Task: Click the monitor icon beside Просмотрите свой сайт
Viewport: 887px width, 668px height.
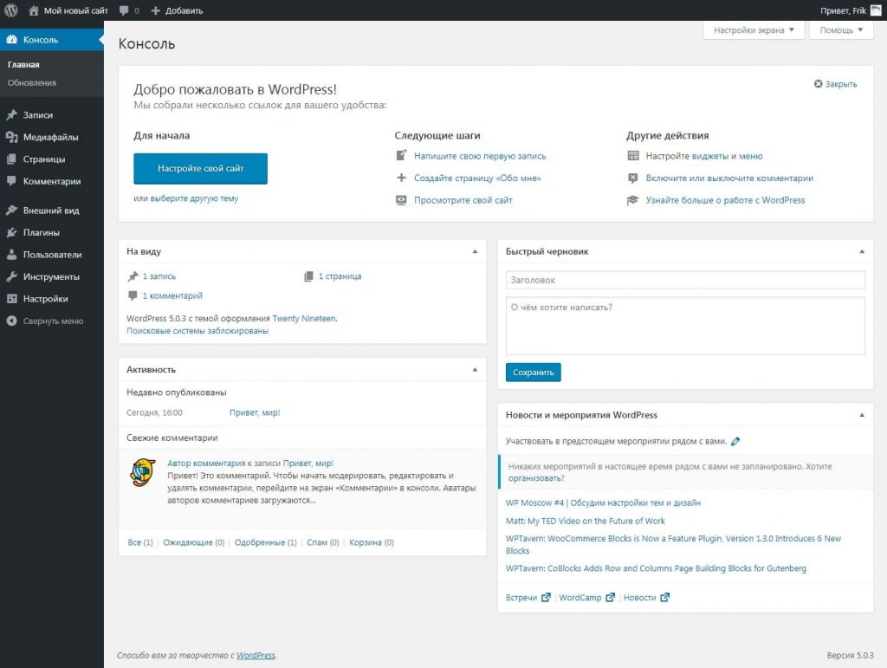Action: click(x=401, y=199)
